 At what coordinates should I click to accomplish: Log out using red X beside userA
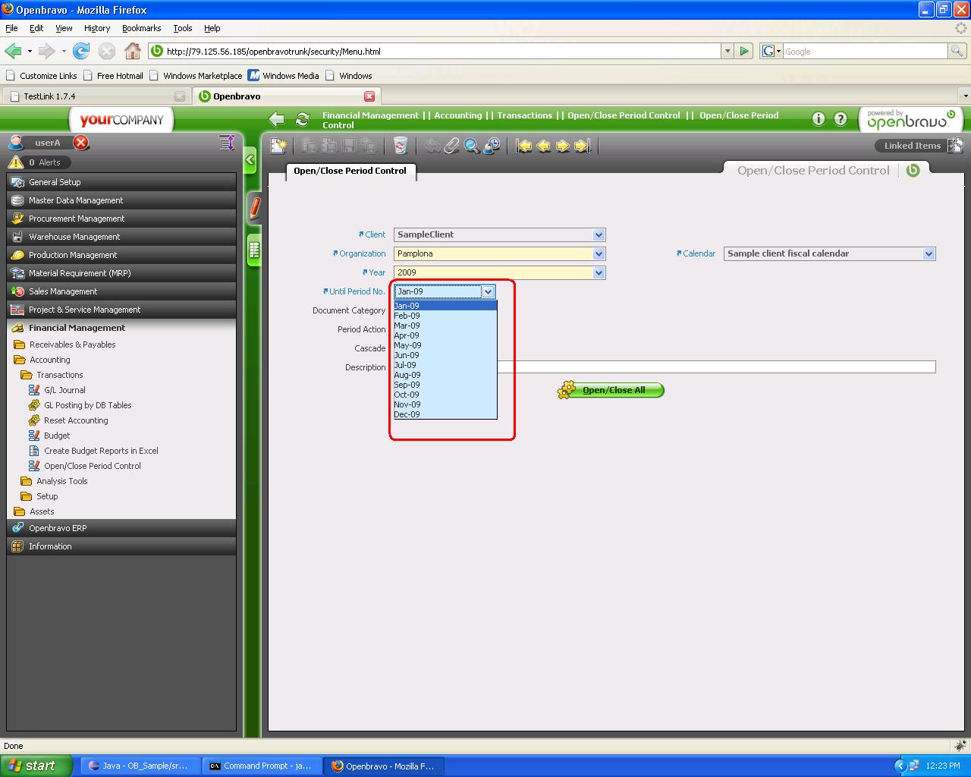tap(81, 143)
